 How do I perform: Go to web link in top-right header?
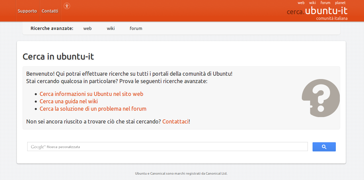(x=301, y=3)
